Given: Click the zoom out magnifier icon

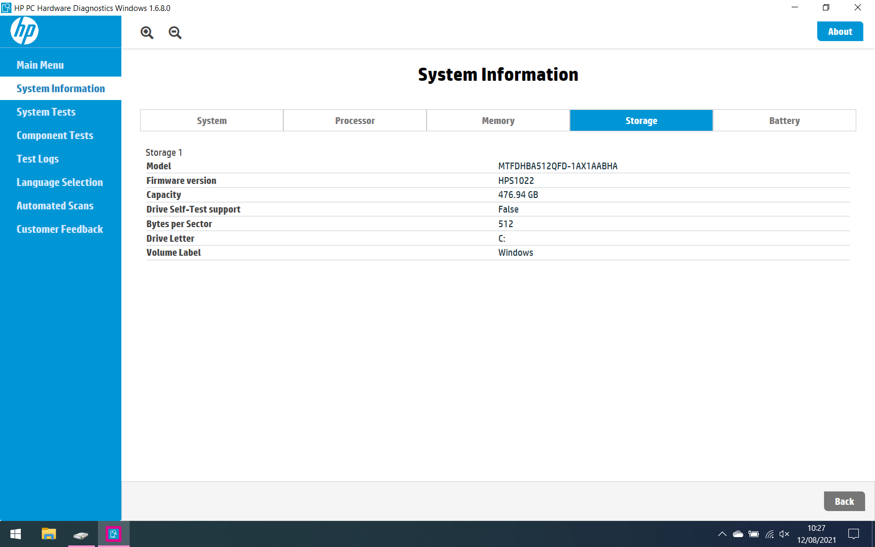Looking at the screenshot, I should pos(175,33).
